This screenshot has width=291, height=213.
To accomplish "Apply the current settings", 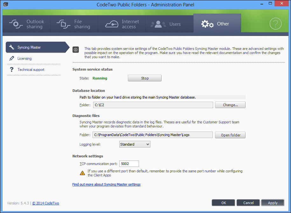I will (x=273, y=203).
